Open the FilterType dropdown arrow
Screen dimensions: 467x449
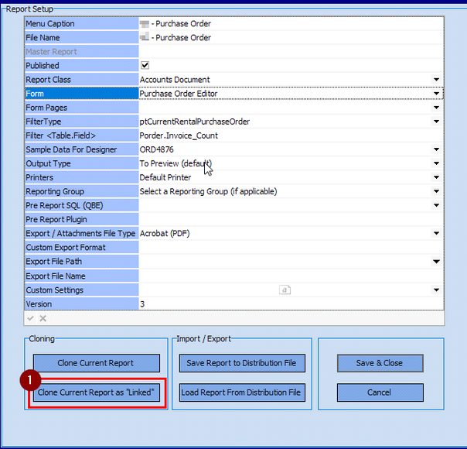point(436,122)
